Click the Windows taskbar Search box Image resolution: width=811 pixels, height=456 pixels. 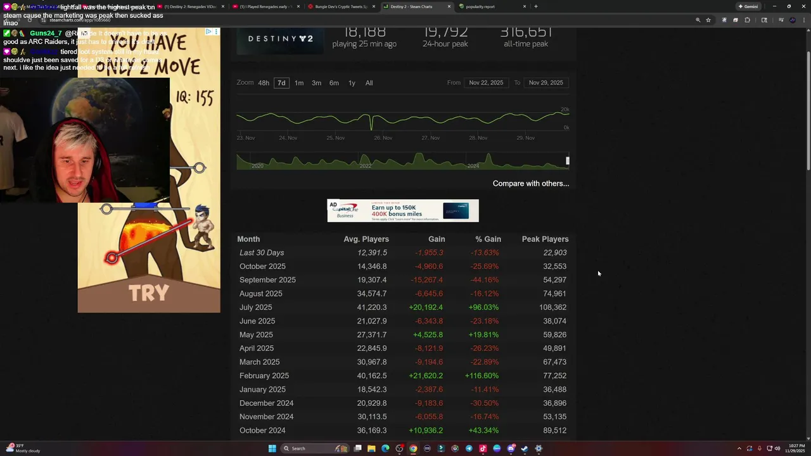315,448
